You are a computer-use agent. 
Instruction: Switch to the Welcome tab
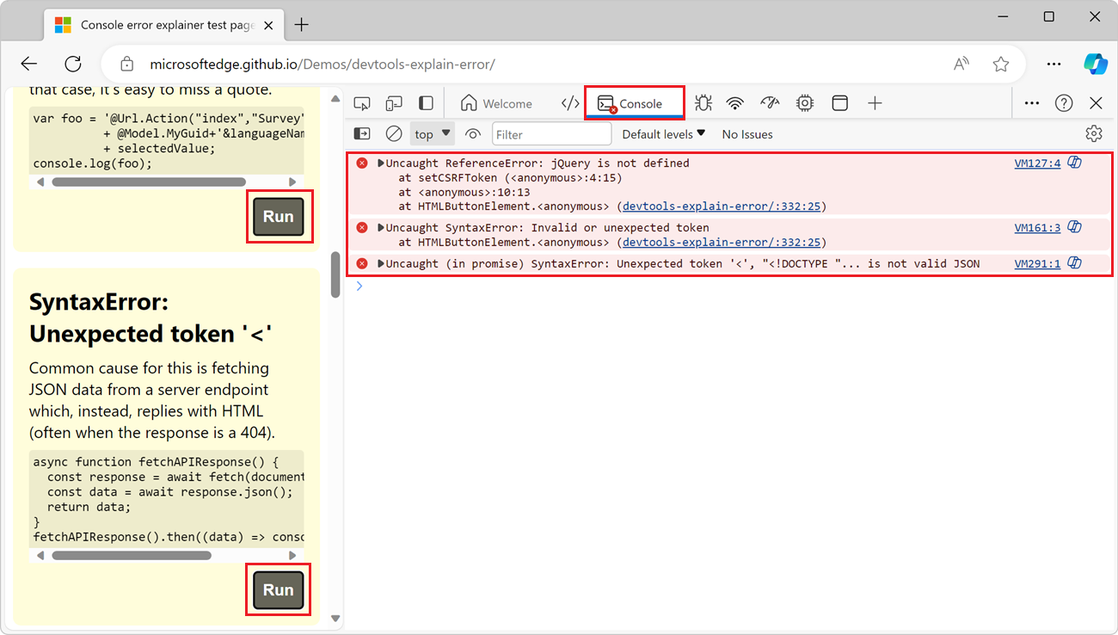[x=497, y=102]
